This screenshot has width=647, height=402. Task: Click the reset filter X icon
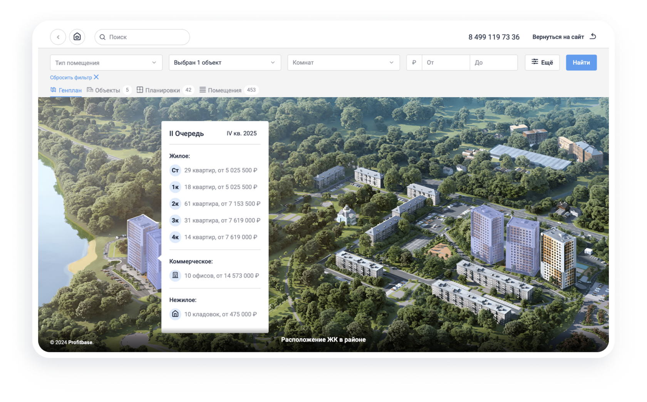pyautogui.click(x=96, y=77)
